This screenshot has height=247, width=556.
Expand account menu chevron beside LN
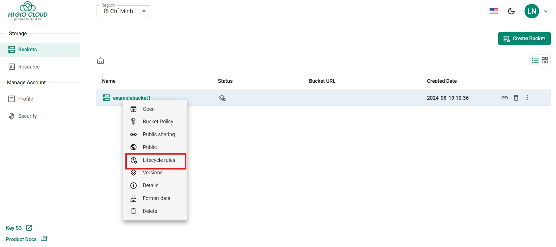click(546, 11)
